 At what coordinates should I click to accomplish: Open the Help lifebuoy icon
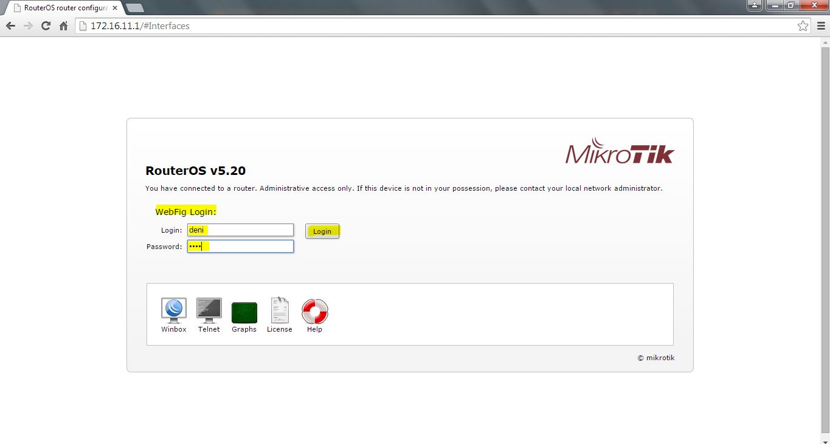tap(314, 311)
